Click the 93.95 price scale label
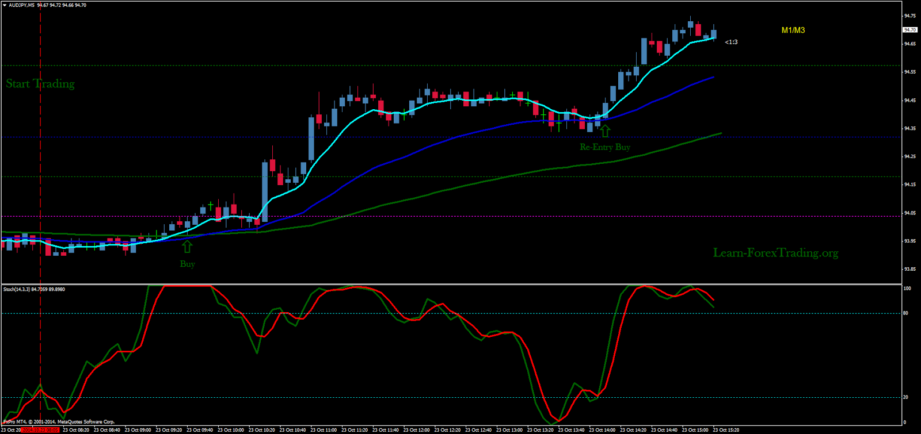This screenshot has width=921, height=434. click(910, 241)
